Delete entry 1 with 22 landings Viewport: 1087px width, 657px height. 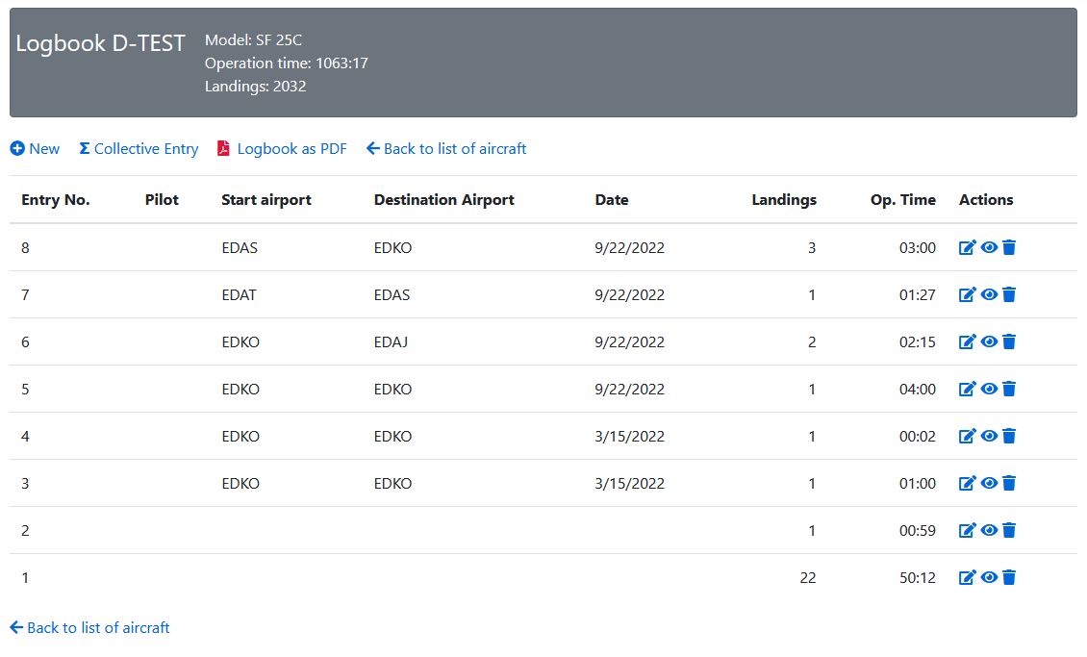point(1009,578)
